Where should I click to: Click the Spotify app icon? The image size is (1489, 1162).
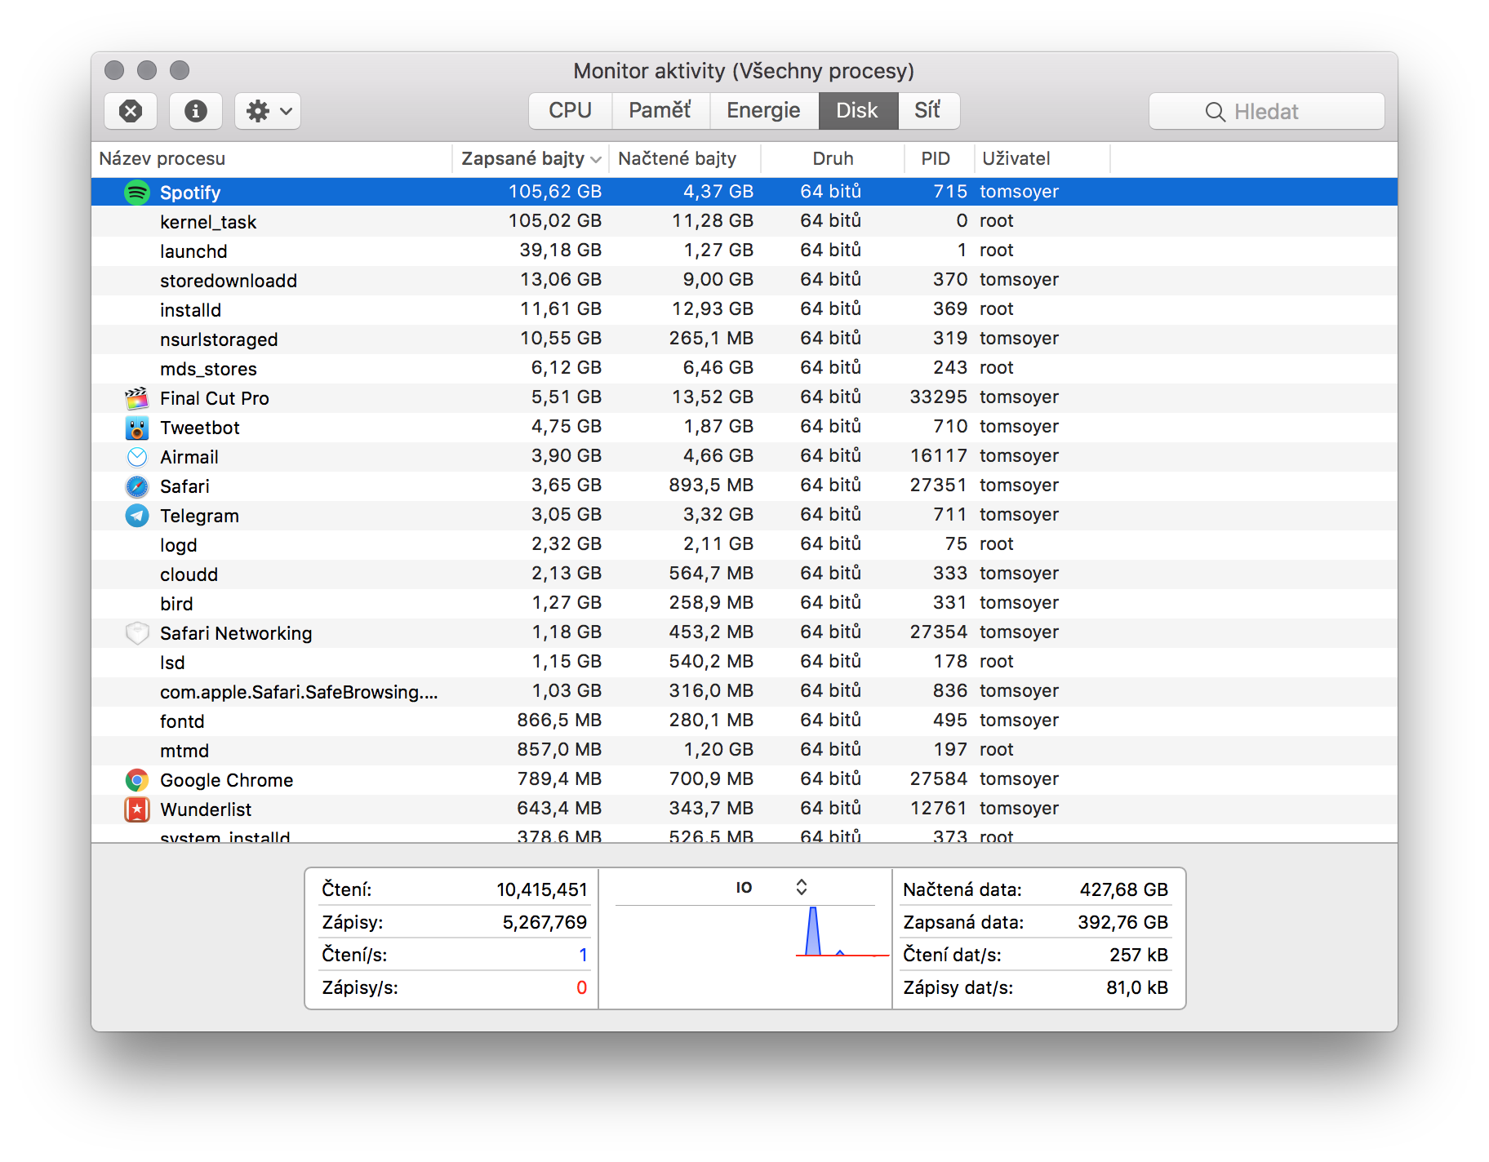click(137, 193)
